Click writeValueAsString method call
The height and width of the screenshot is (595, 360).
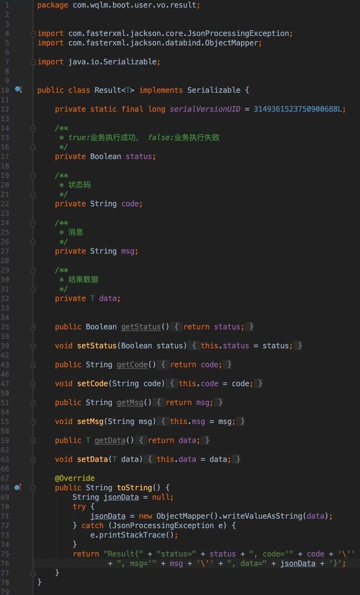pyautogui.click(x=263, y=516)
